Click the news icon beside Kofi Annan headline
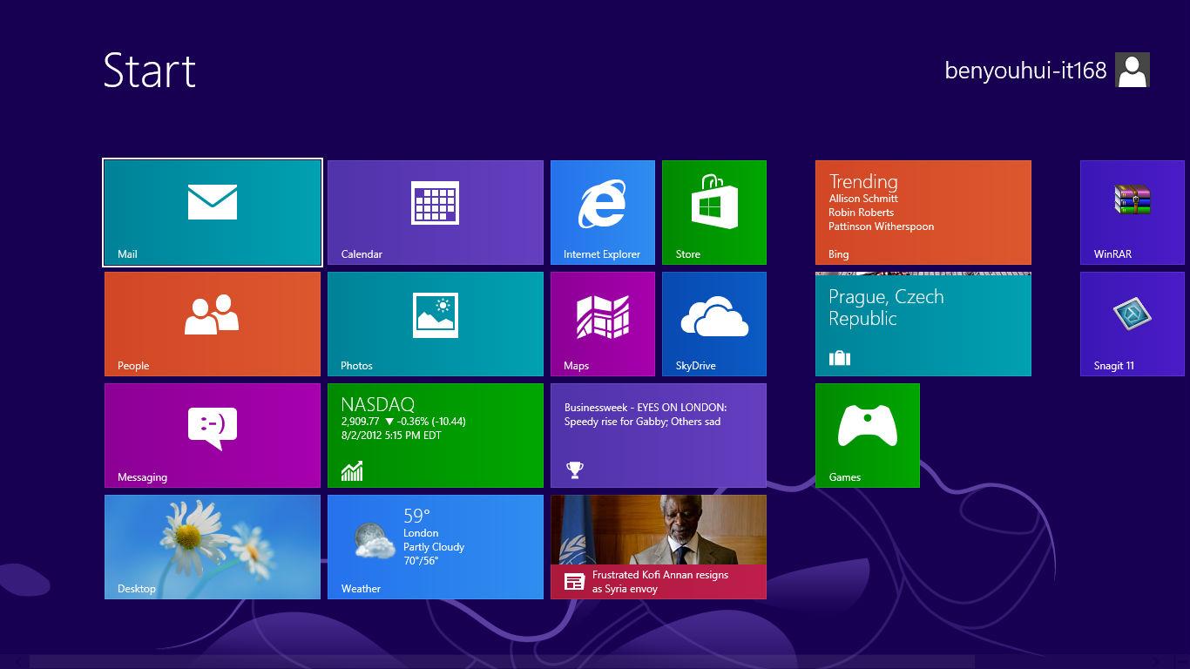 (574, 582)
